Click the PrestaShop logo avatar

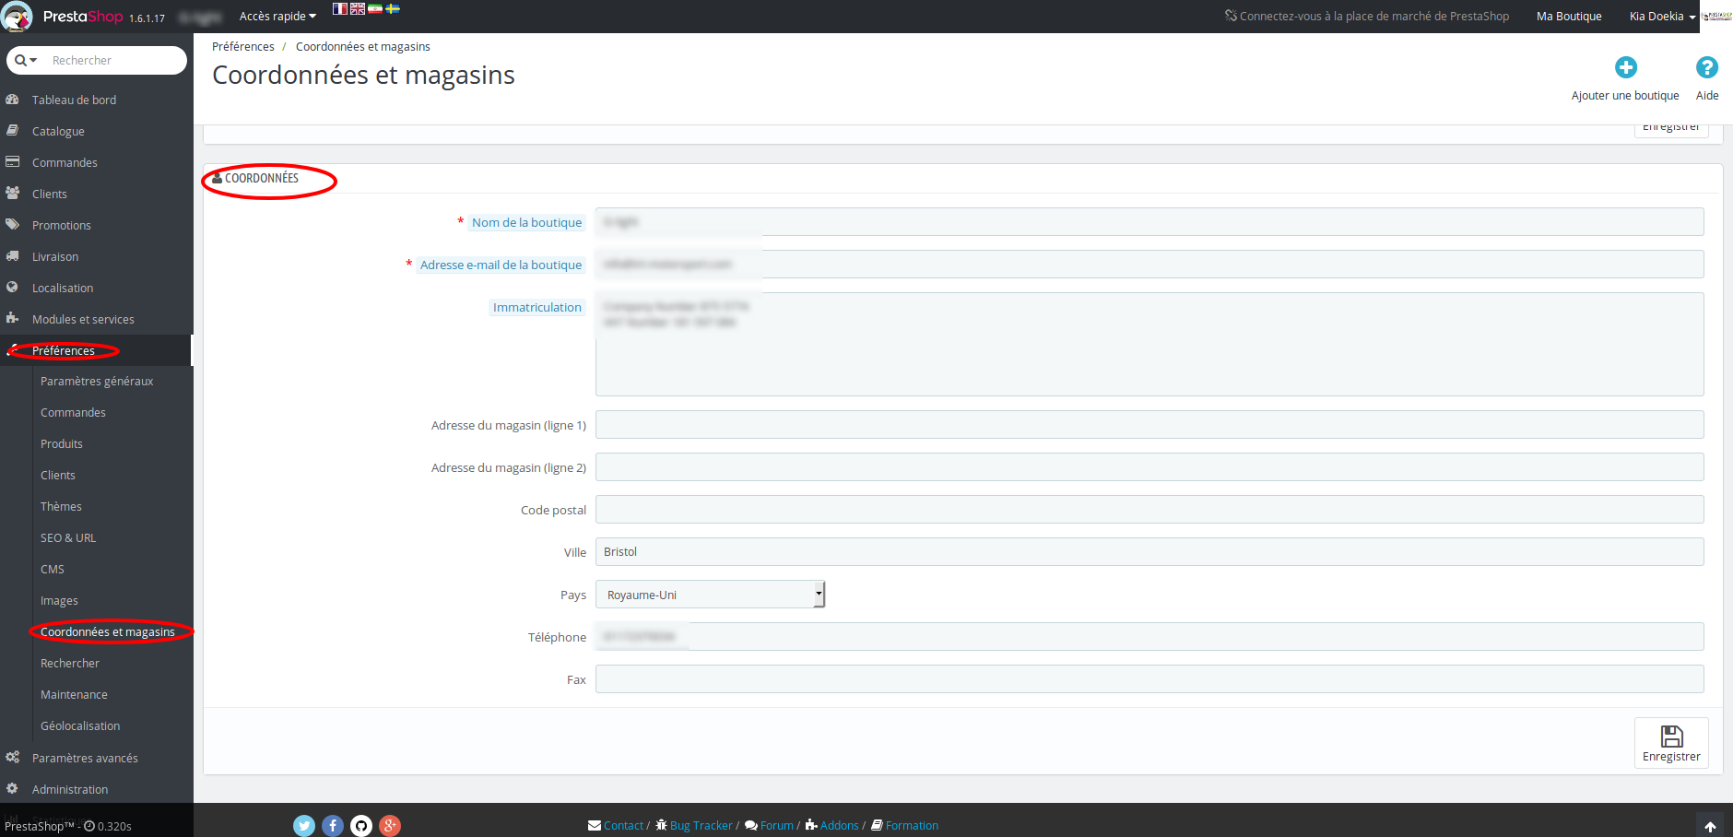pos(17,17)
